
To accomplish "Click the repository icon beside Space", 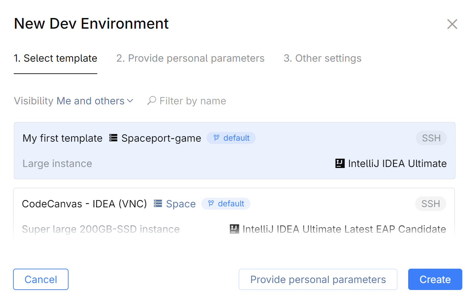I will tap(157, 204).
